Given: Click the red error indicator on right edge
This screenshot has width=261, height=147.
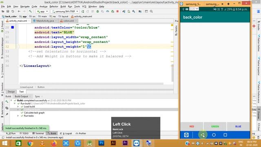Looking at the screenshot, I should [254, 26].
